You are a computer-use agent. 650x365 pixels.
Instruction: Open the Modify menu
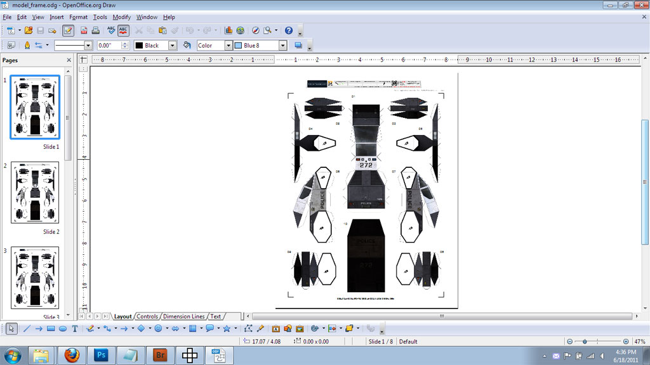(x=121, y=17)
